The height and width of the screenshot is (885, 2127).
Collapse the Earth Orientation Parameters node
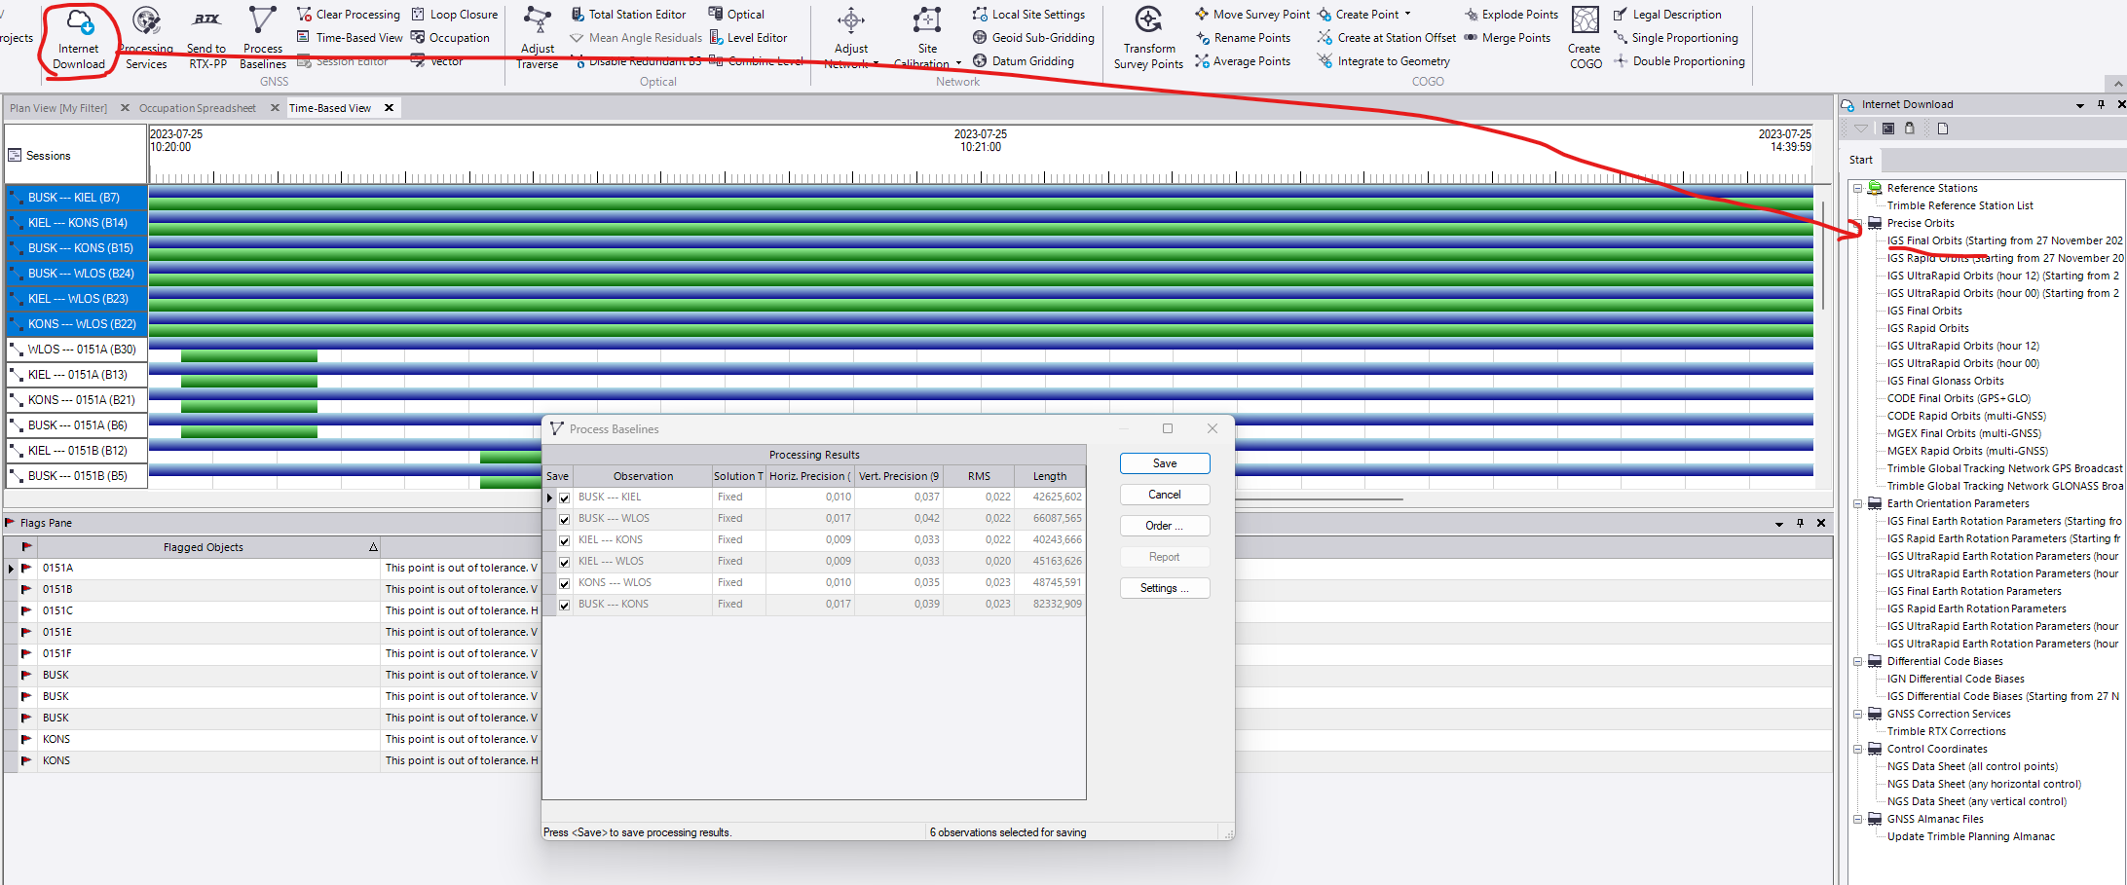[x=1858, y=503]
